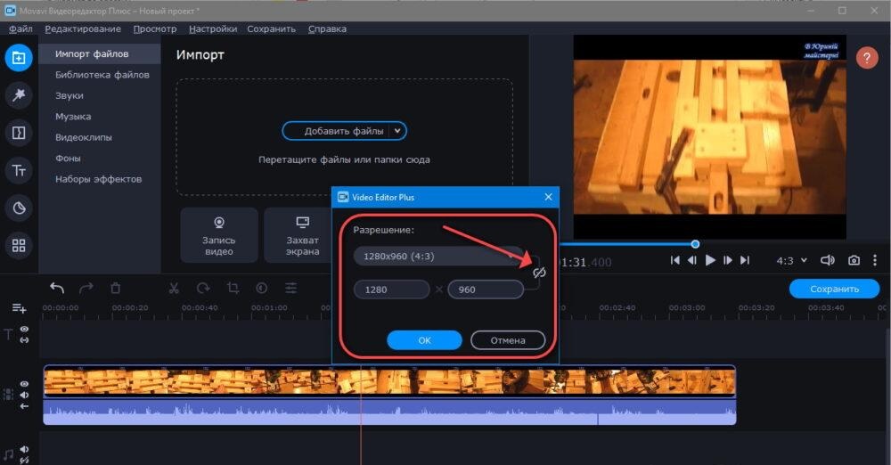This screenshot has width=891, height=465.
Task: Select the Filters magic wand icon
Action: [x=18, y=95]
